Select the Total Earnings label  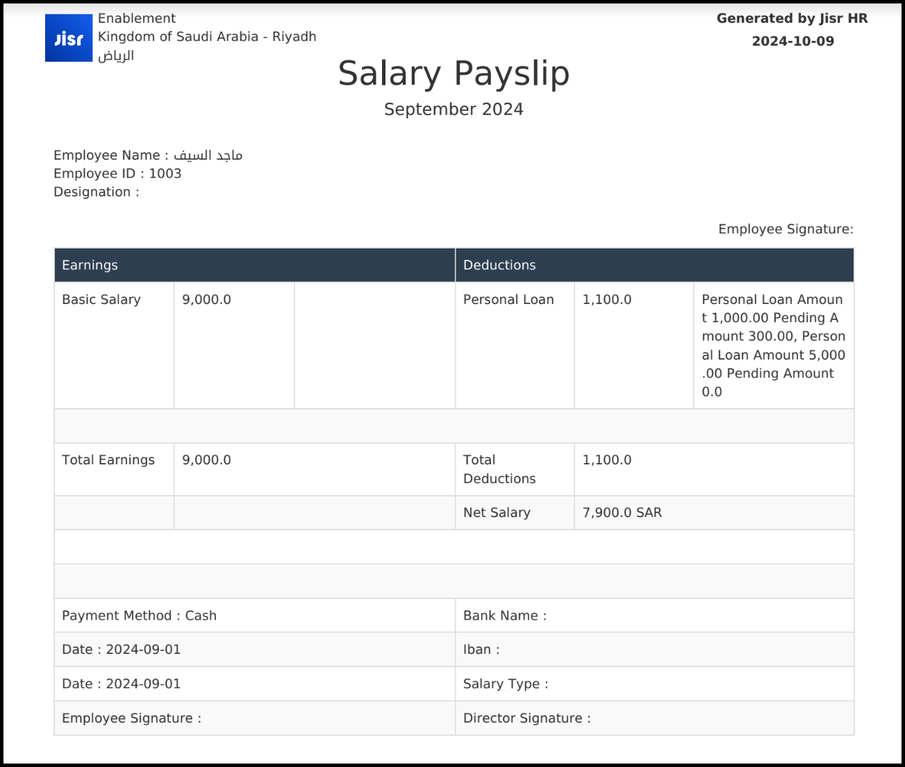(x=108, y=460)
